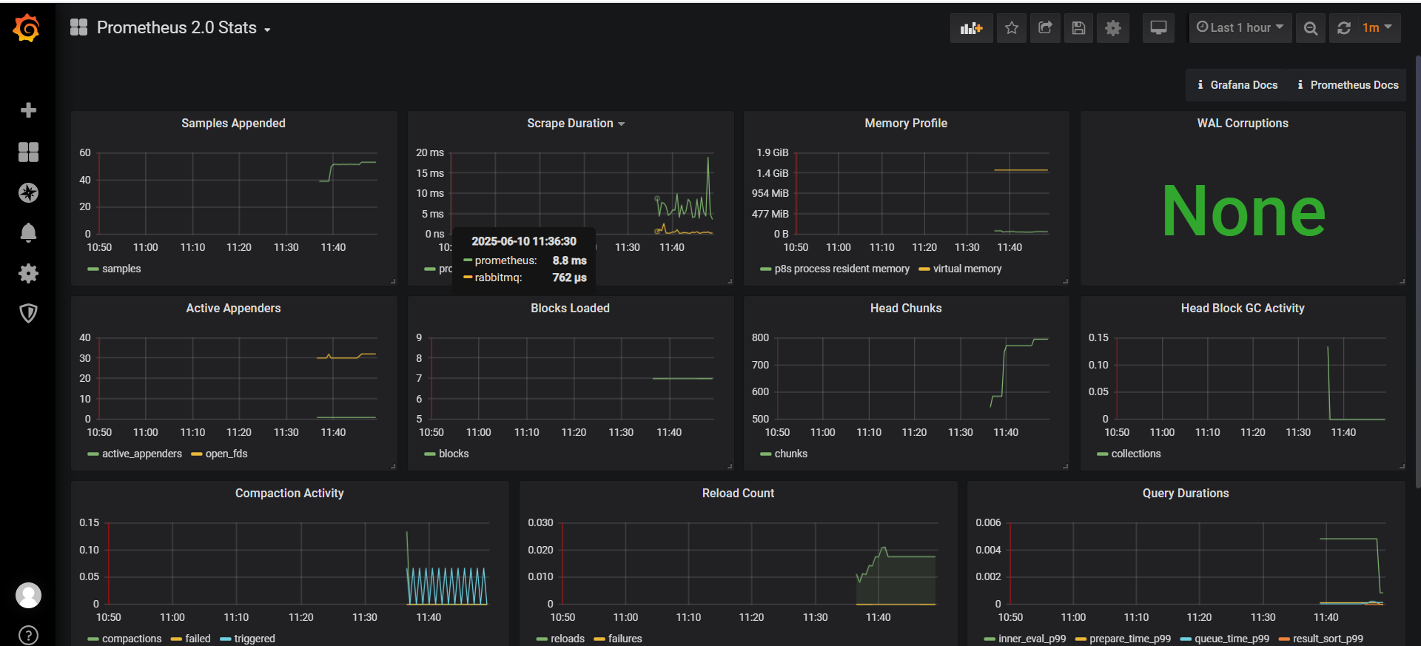
Task: Open the Prometheus Docs link
Action: pos(1347,85)
